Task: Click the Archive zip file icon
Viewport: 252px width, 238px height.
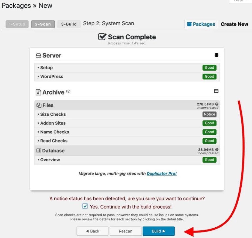Action: coord(38,92)
